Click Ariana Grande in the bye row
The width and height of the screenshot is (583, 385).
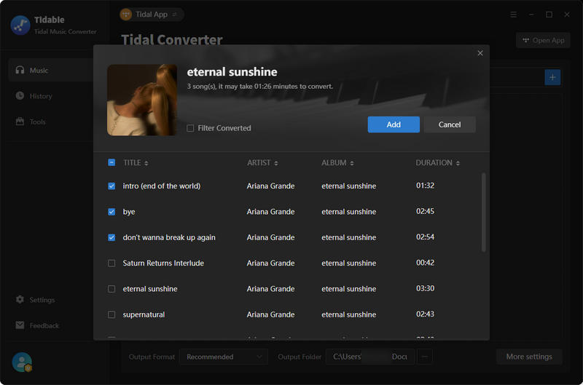coord(270,212)
